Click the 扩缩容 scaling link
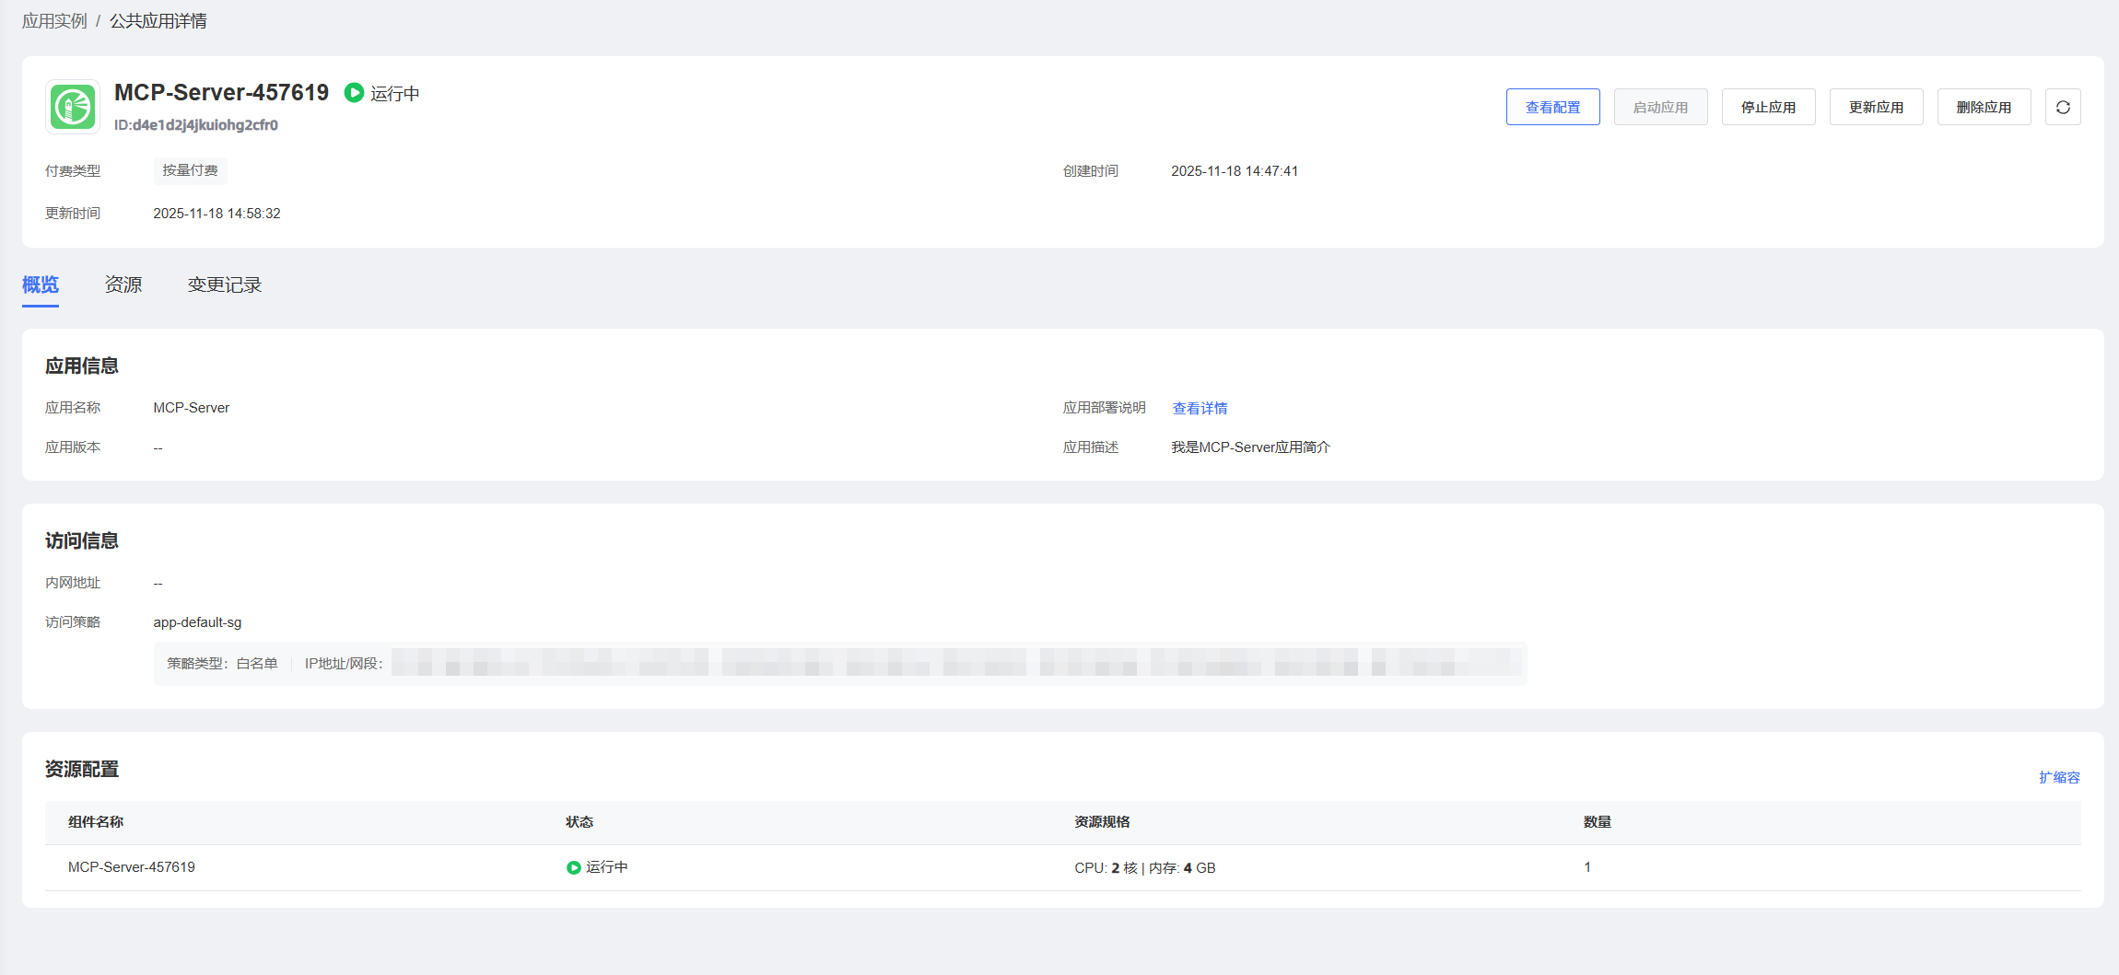Image resolution: width=2119 pixels, height=975 pixels. pos(2059,777)
